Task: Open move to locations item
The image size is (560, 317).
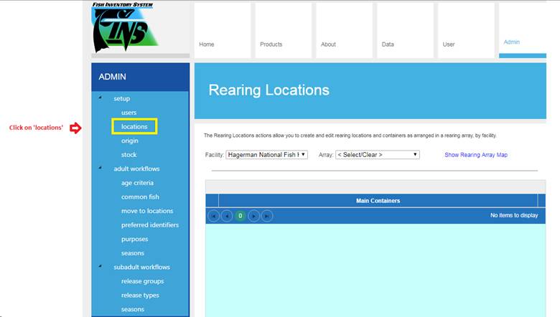Action: 147,211
